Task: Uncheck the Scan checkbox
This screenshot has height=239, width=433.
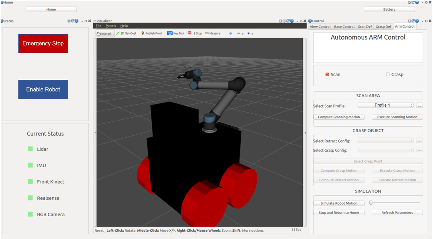Action: [327, 74]
